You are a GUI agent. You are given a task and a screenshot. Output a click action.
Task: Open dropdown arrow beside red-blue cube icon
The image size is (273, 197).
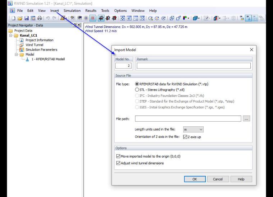point(220,18)
